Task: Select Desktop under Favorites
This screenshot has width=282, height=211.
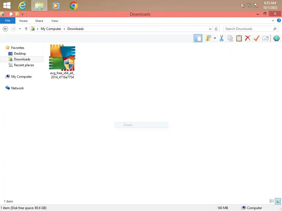Action: pyautogui.click(x=20, y=54)
